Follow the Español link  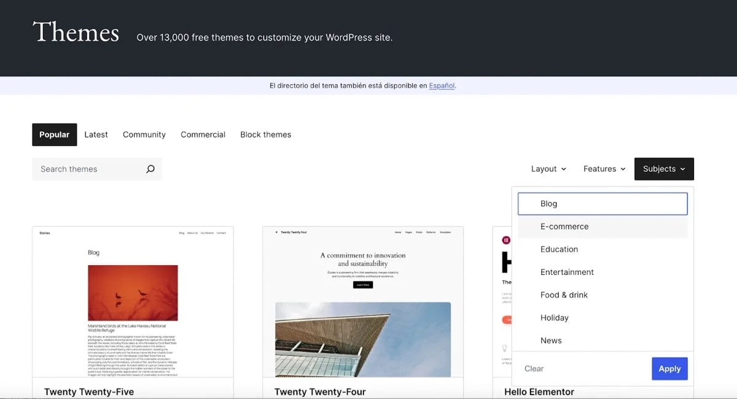point(442,86)
